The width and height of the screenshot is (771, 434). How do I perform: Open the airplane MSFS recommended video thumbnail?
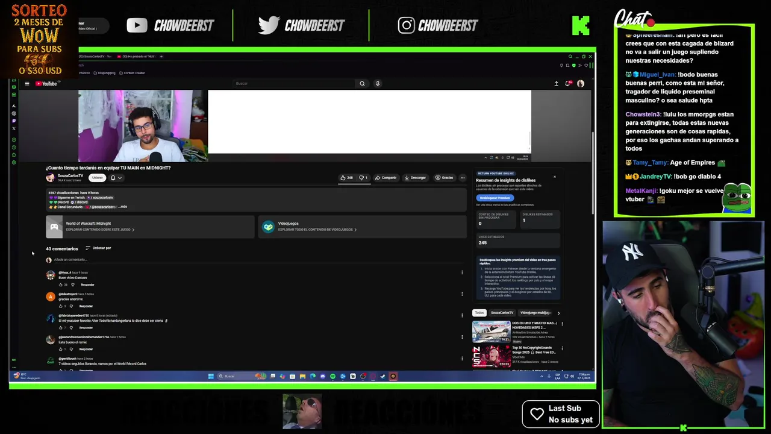(492, 332)
